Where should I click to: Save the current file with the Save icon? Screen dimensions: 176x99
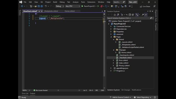[x=38, y=6]
